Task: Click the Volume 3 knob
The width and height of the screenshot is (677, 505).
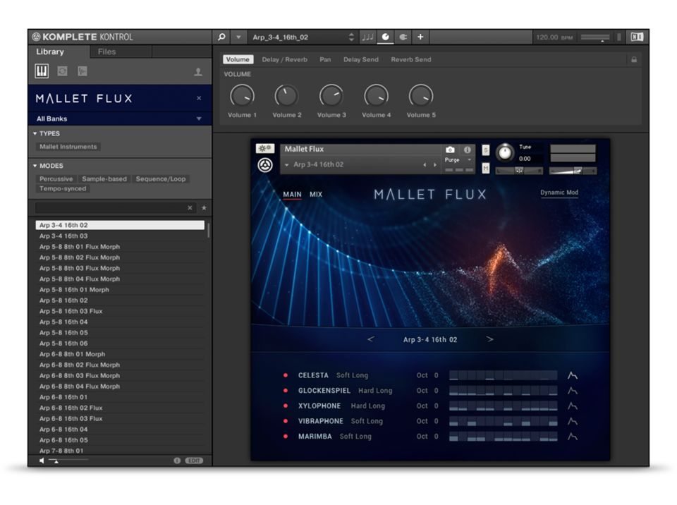Action: (331, 95)
